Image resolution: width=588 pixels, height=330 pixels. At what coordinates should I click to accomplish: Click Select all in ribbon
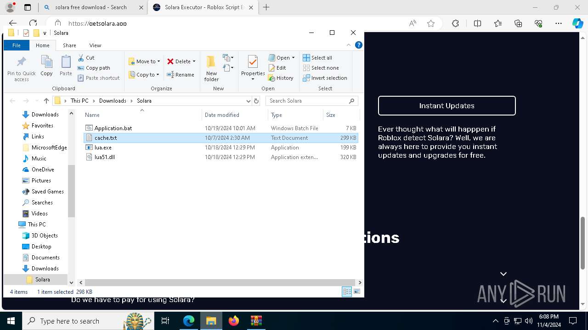coord(317,58)
